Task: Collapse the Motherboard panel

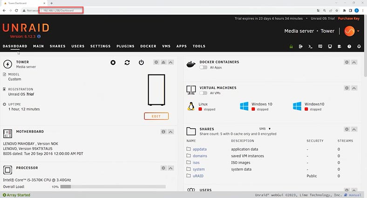Action: [x=170, y=132]
